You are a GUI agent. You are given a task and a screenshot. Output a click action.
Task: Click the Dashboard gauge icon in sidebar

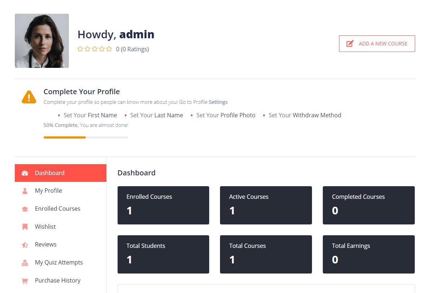pos(25,173)
